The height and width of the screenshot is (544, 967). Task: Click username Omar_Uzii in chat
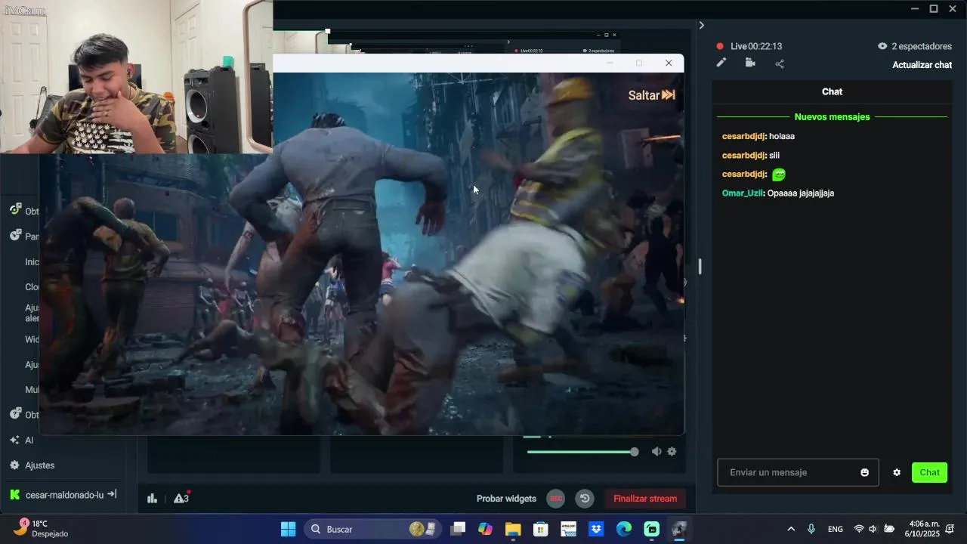(x=743, y=193)
